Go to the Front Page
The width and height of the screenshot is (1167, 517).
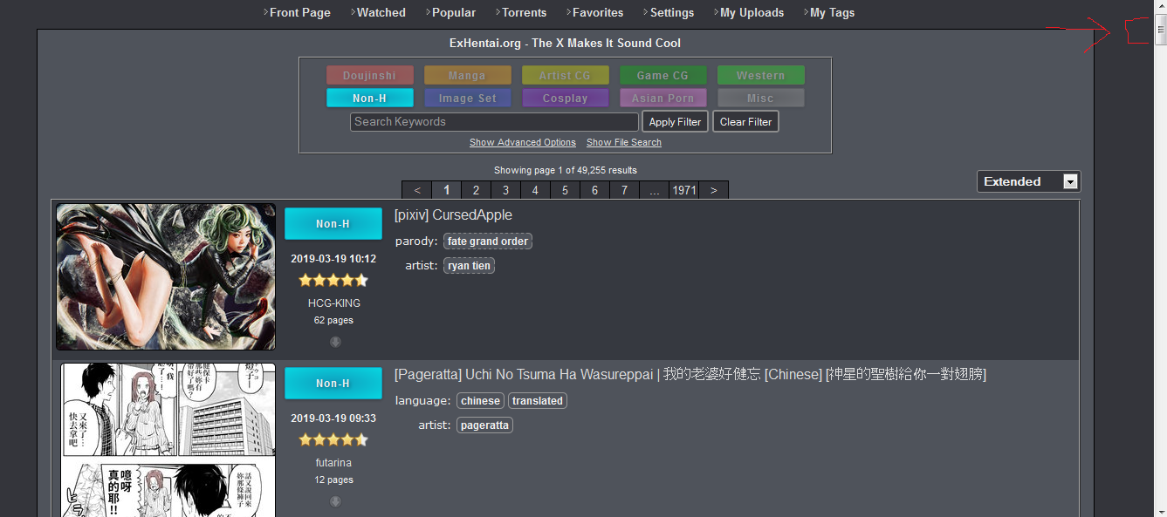pyautogui.click(x=299, y=13)
